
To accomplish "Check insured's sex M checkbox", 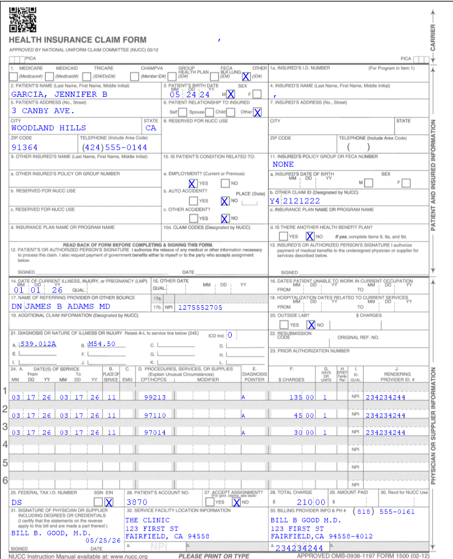I will 369,183.
